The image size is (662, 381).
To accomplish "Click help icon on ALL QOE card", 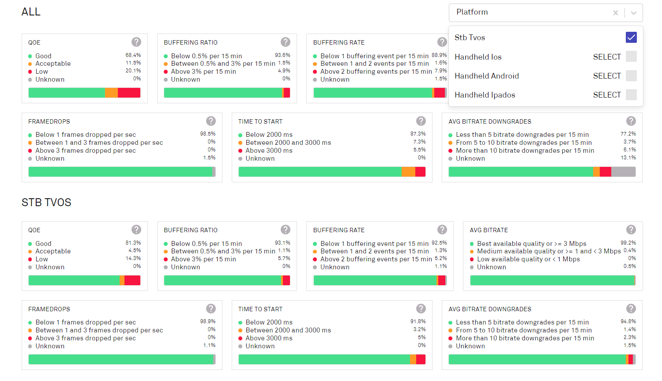I will pos(136,42).
